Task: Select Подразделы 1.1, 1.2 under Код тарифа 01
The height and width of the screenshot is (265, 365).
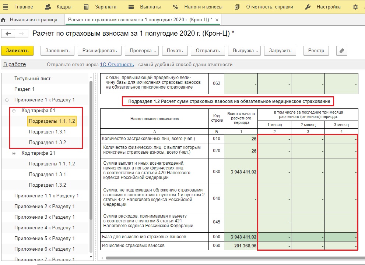Action: tap(52, 121)
